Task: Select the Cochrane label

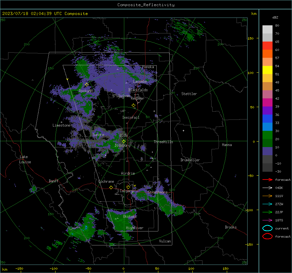Action: [x=106, y=181]
